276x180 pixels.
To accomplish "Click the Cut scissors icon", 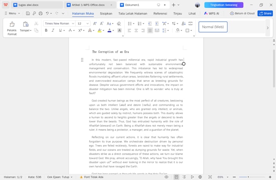I will click(x=36, y=24).
